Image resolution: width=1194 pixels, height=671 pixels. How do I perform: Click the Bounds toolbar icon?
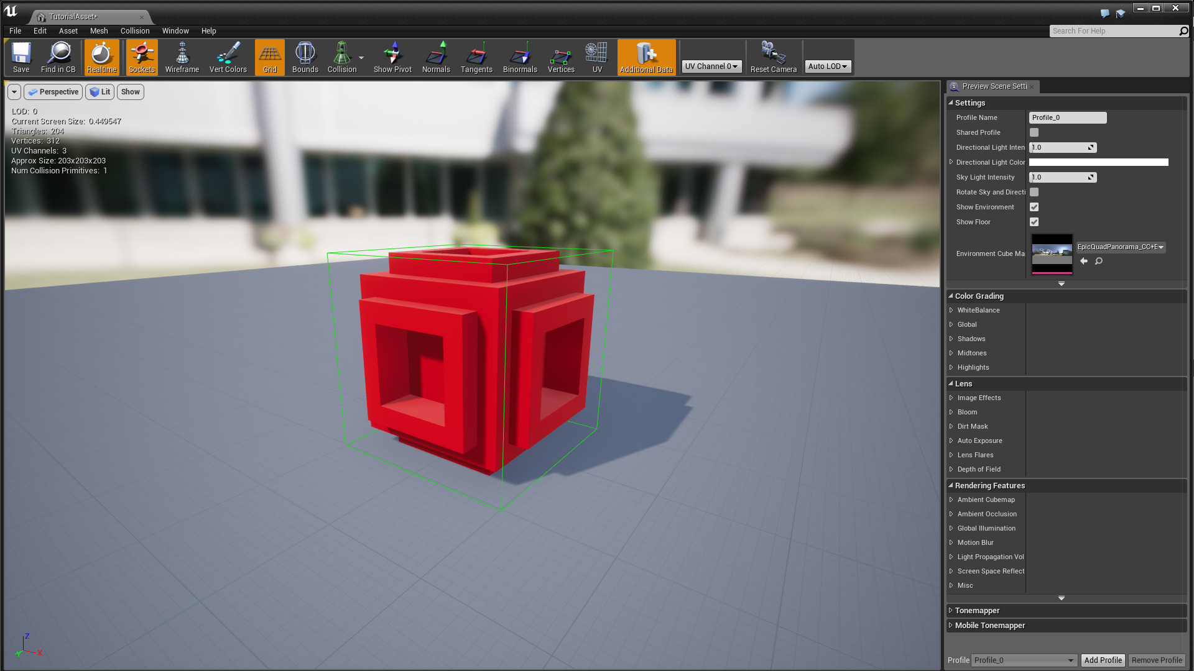(x=305, y=57)
